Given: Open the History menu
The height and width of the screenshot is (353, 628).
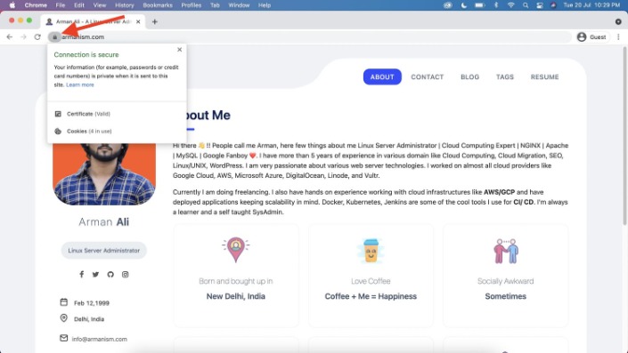Looking at the screenshot, I should (125, 5).
